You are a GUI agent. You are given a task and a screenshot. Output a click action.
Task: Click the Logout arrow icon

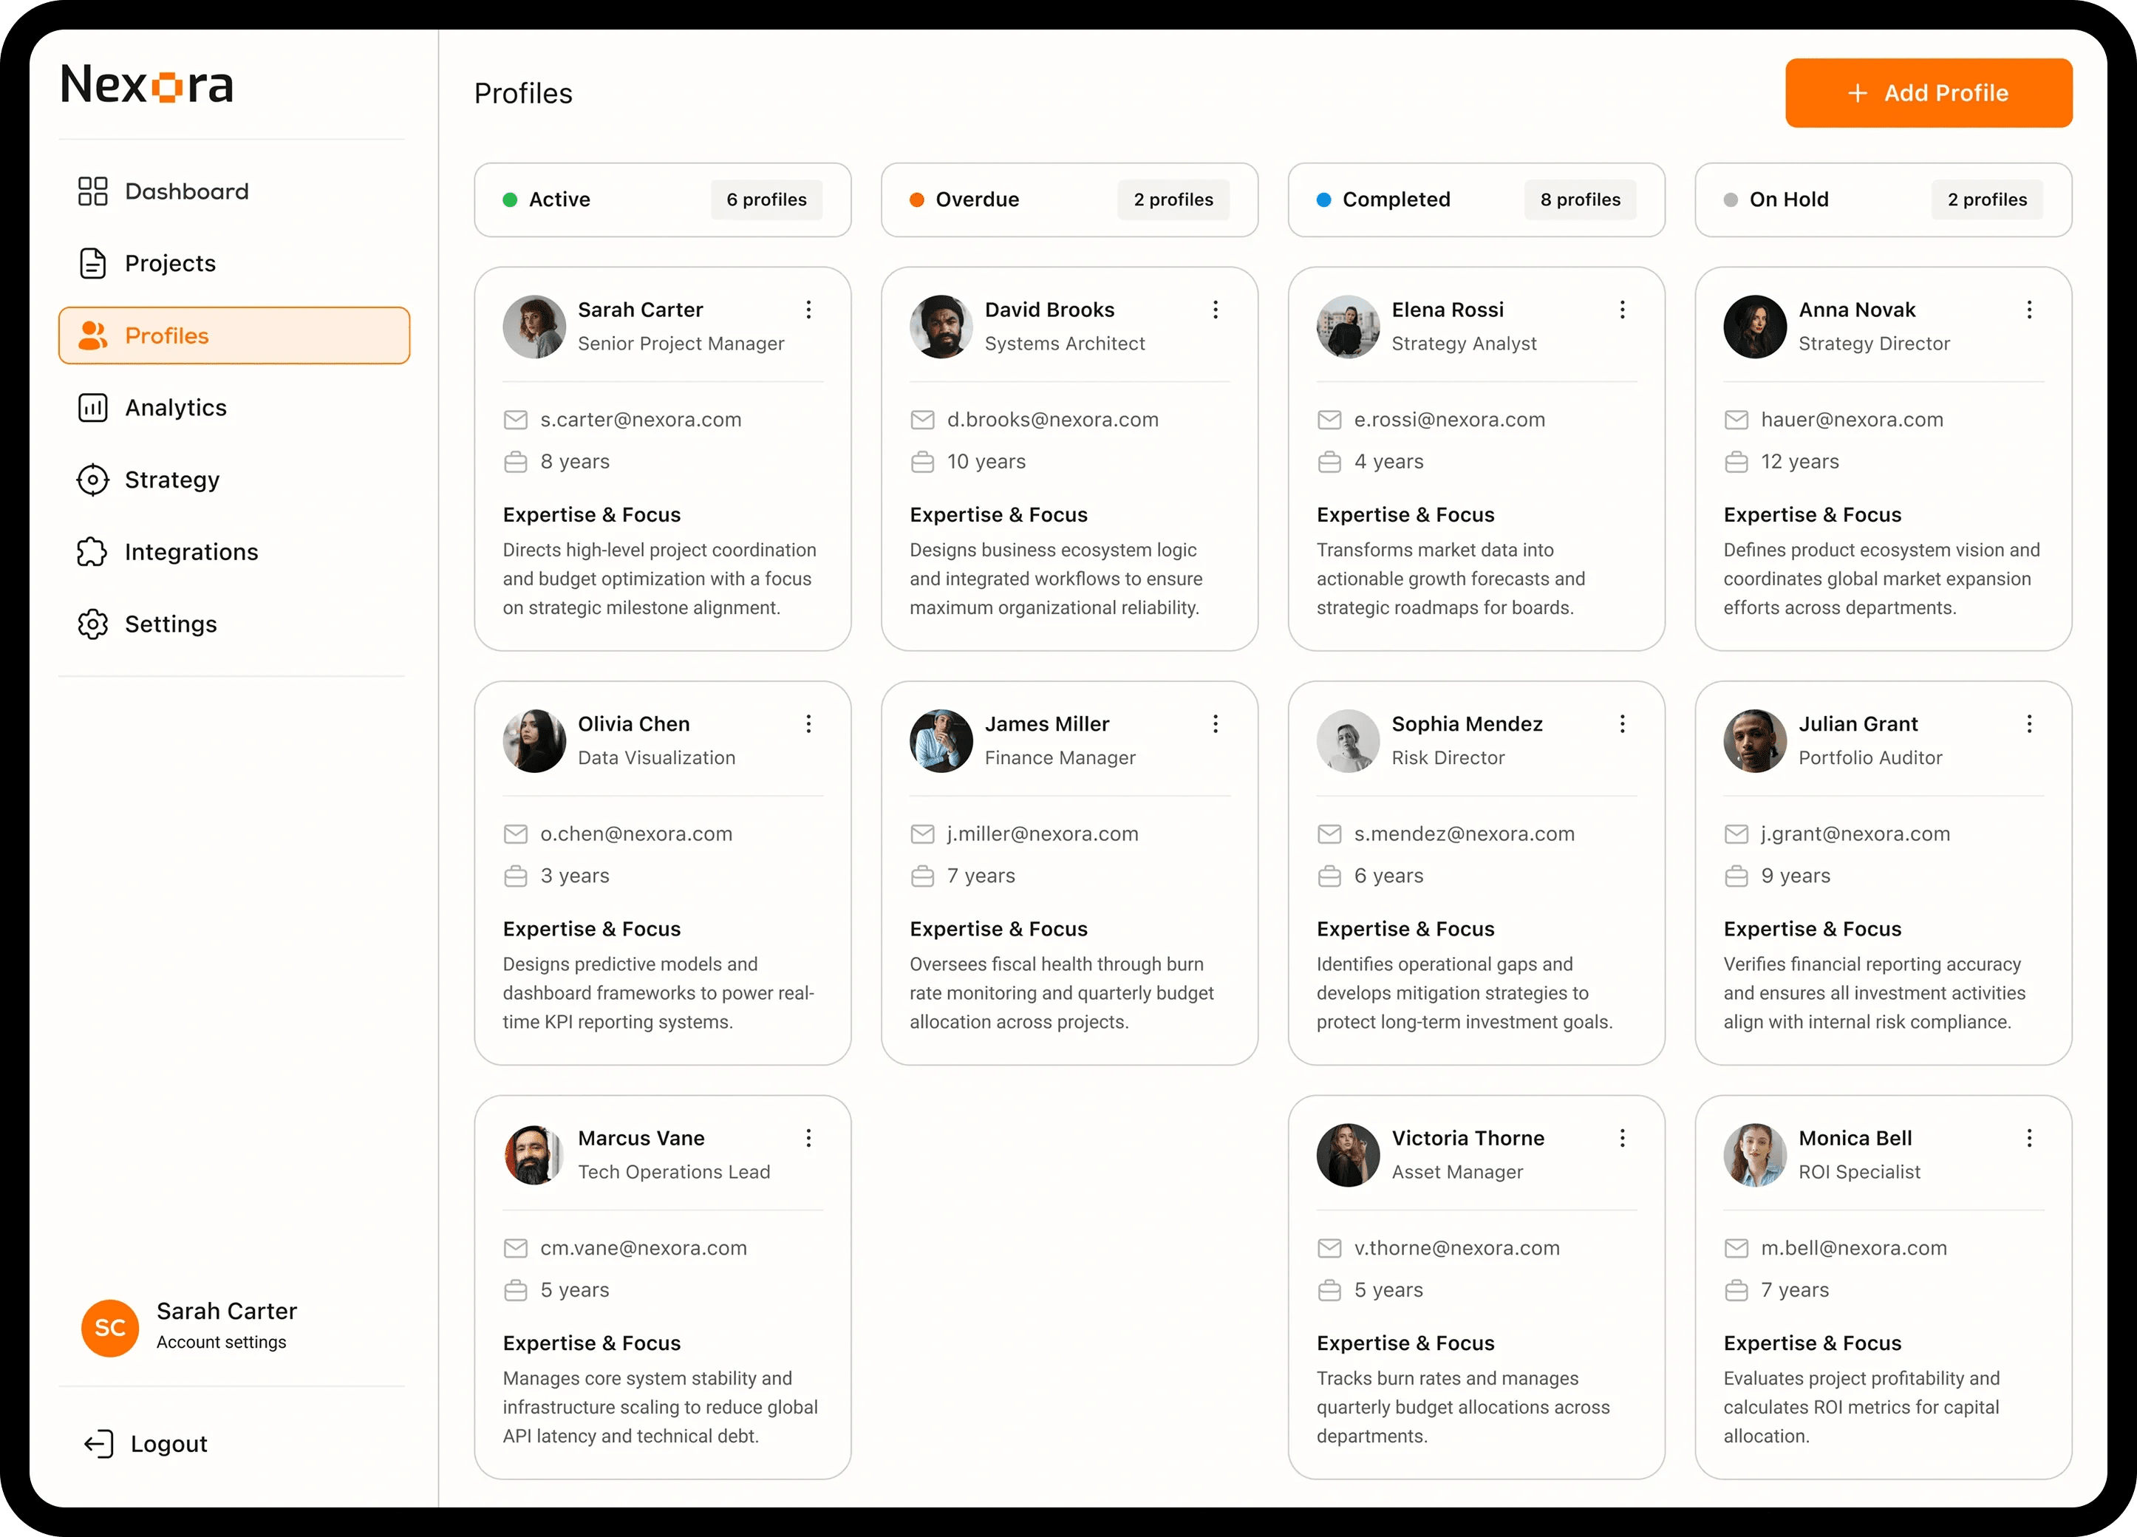99,1444
